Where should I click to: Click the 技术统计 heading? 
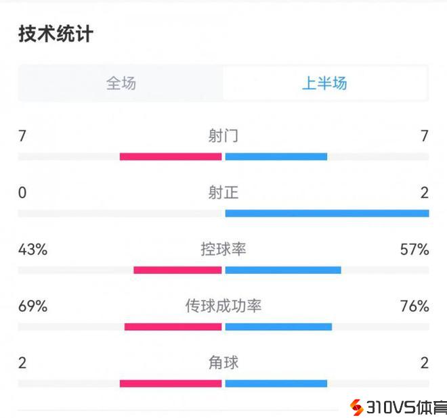pyautogui.click(x=56, y=34)
